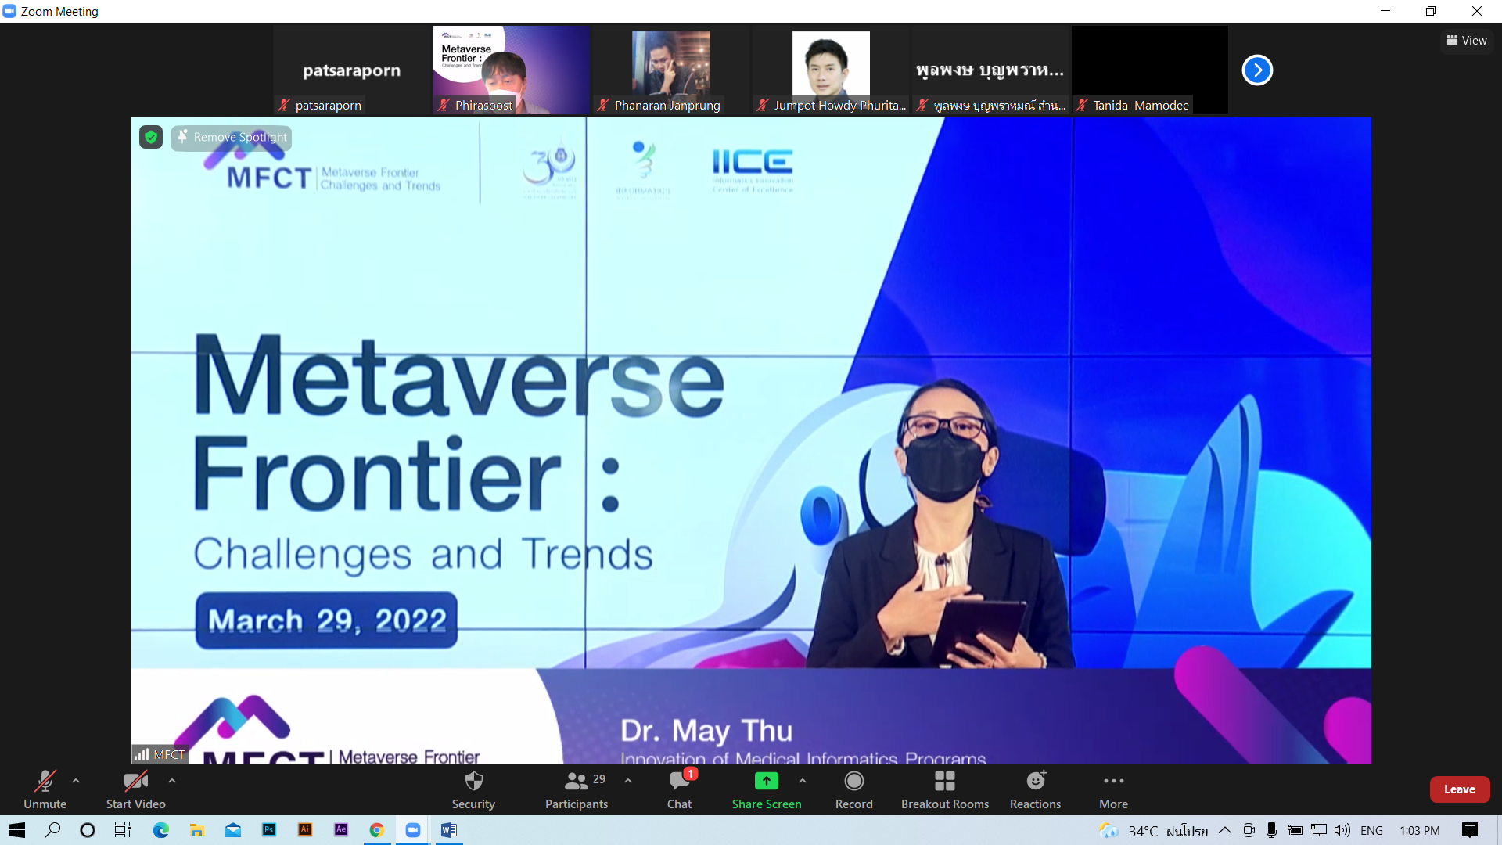Open the network icon in system tray
The image size is (1502, 845).
pos(1319,830)
